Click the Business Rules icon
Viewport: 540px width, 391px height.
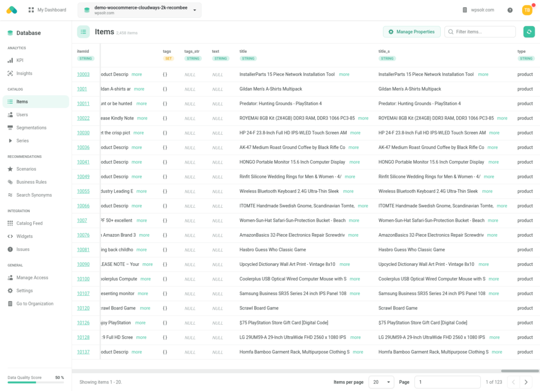(x=11, y=182)
